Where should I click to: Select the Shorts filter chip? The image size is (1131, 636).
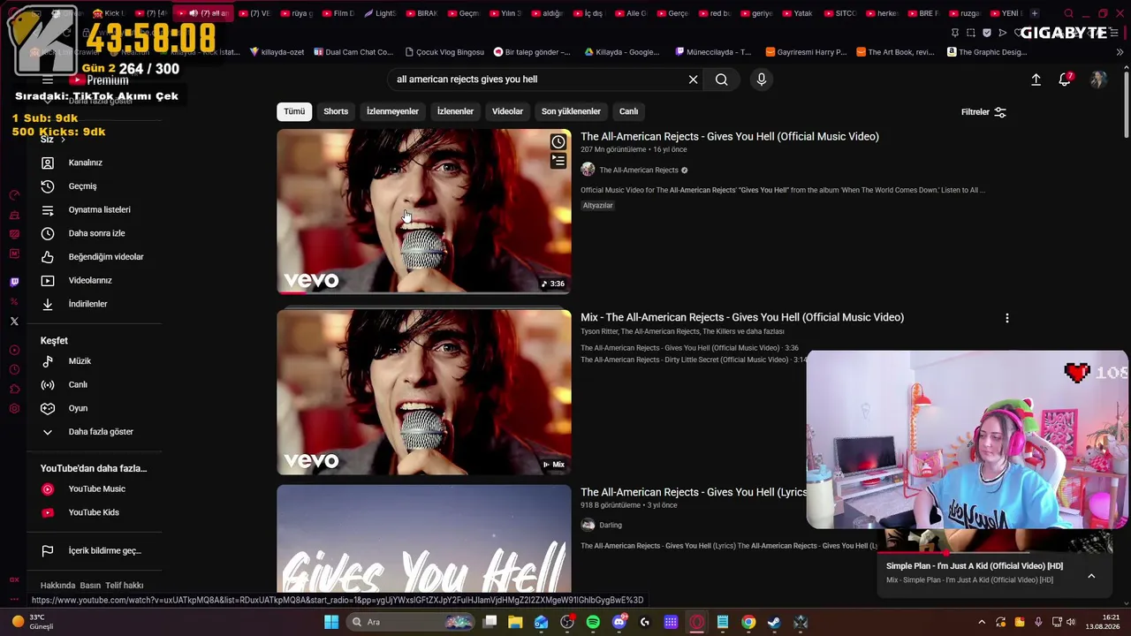tap(336, 111)
